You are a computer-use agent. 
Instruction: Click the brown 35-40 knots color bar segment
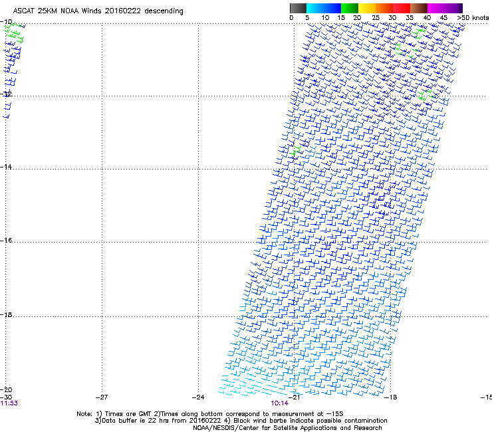pyautogui.click(x=419, y=8)
